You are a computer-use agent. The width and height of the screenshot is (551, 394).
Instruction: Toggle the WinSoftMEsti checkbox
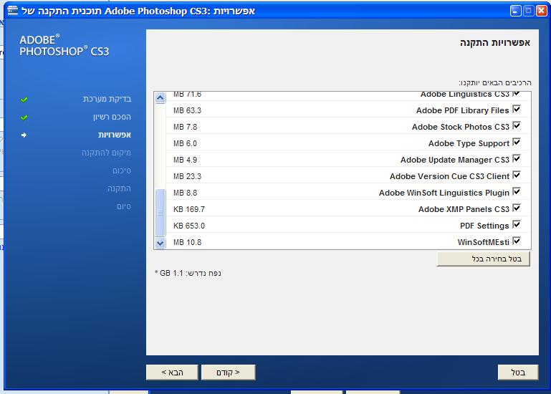point(516,241)
